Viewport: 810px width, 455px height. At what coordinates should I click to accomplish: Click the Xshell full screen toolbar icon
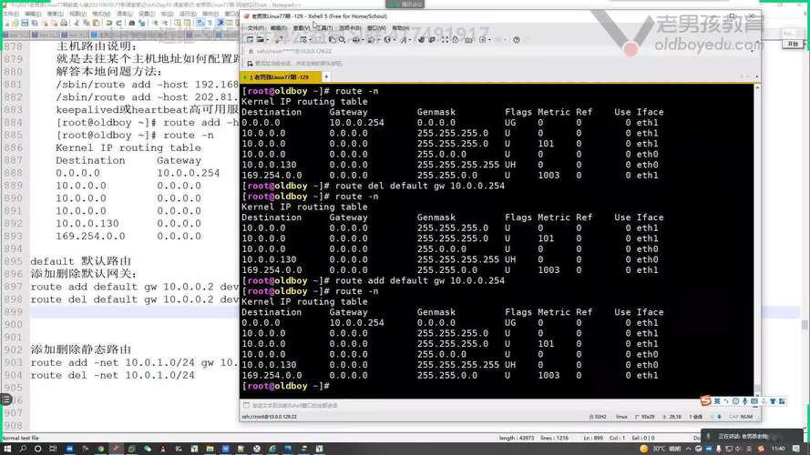[445, 40]
